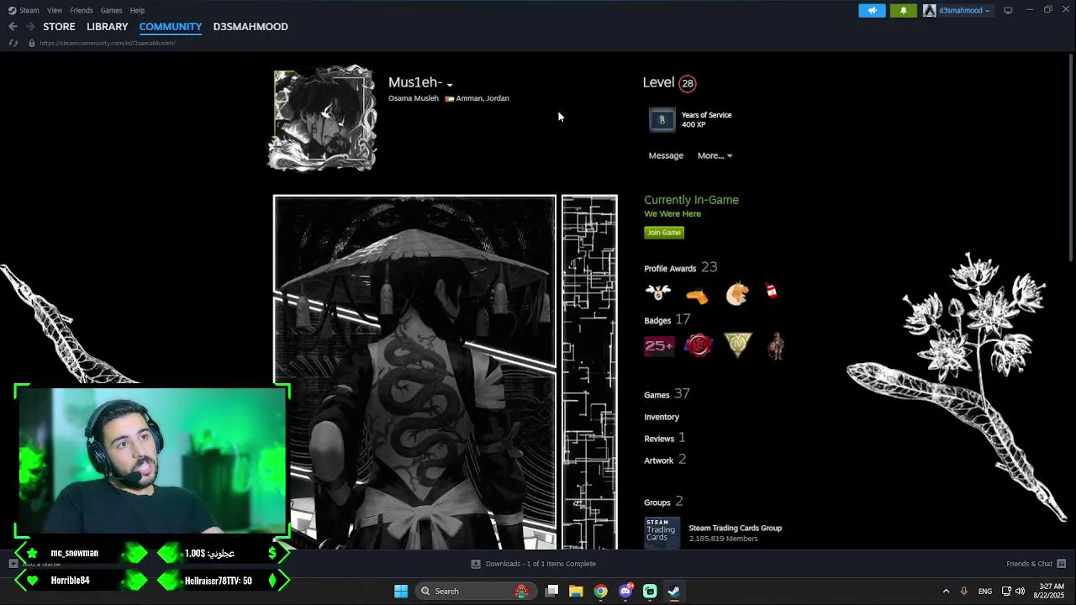Viewport: 1076px width, 605px height.
Task: Open the We Were Here game link
Action: pyautogui.click(x=672, y=213)
